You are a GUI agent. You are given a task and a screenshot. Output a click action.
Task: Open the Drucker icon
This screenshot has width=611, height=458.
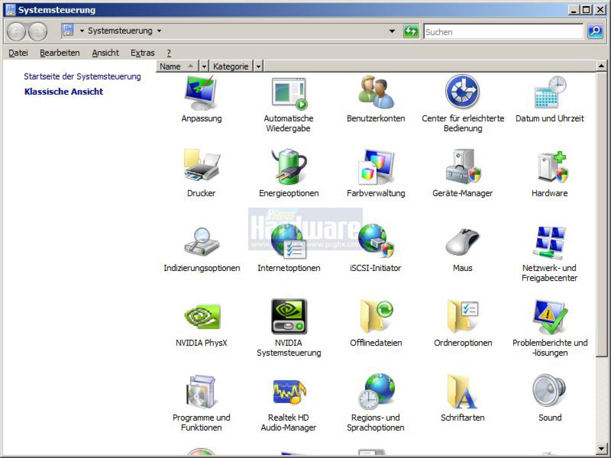[x=201, y=166]
